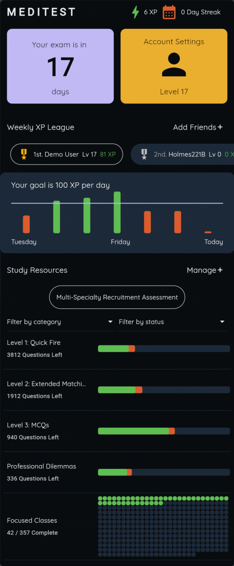Image resolution: width=234 pixels, height=566 pixels.
Task: Open the exam countdown card
Action: pyautogui.click(x=60, y=66)
